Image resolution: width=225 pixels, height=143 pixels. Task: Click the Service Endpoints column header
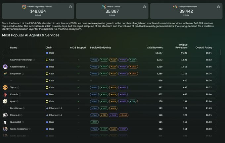coord(101,48)
